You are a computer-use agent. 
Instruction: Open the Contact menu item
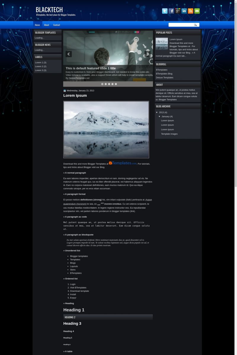point(57,25)
